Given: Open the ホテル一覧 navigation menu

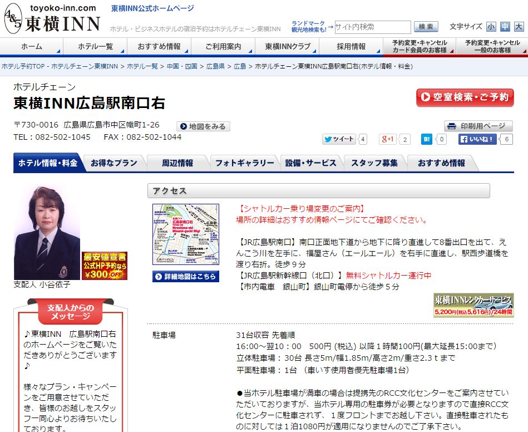Looking at the screenshot, I should tap(95, 47).
